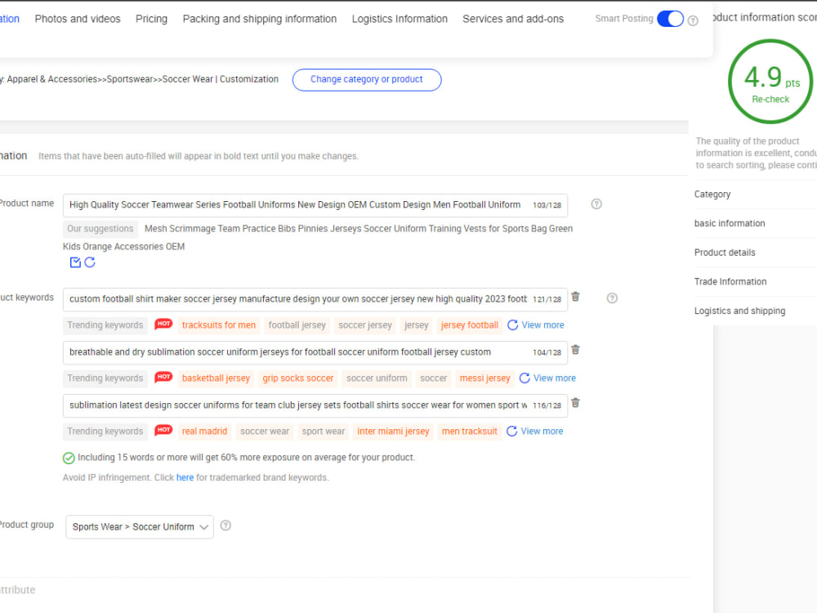Screen dimensions: 817x613
Task: Click into the Product name input field
Action: (x=315, y=205)
